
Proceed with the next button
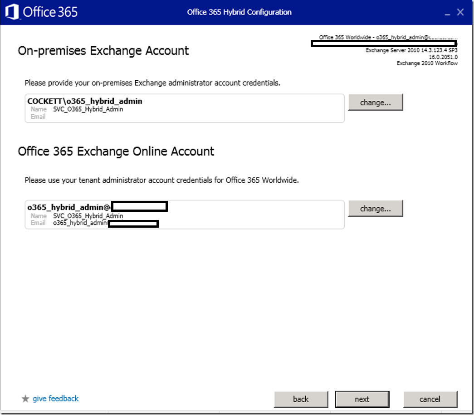362,399
